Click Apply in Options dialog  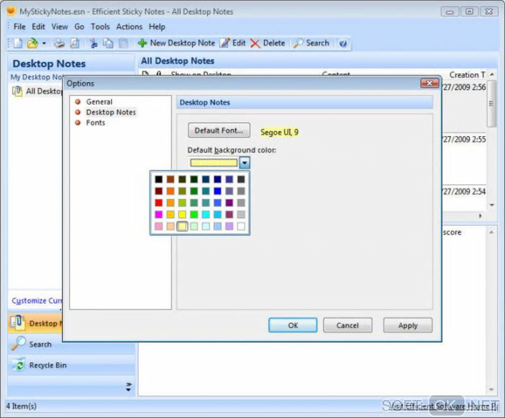408,325
